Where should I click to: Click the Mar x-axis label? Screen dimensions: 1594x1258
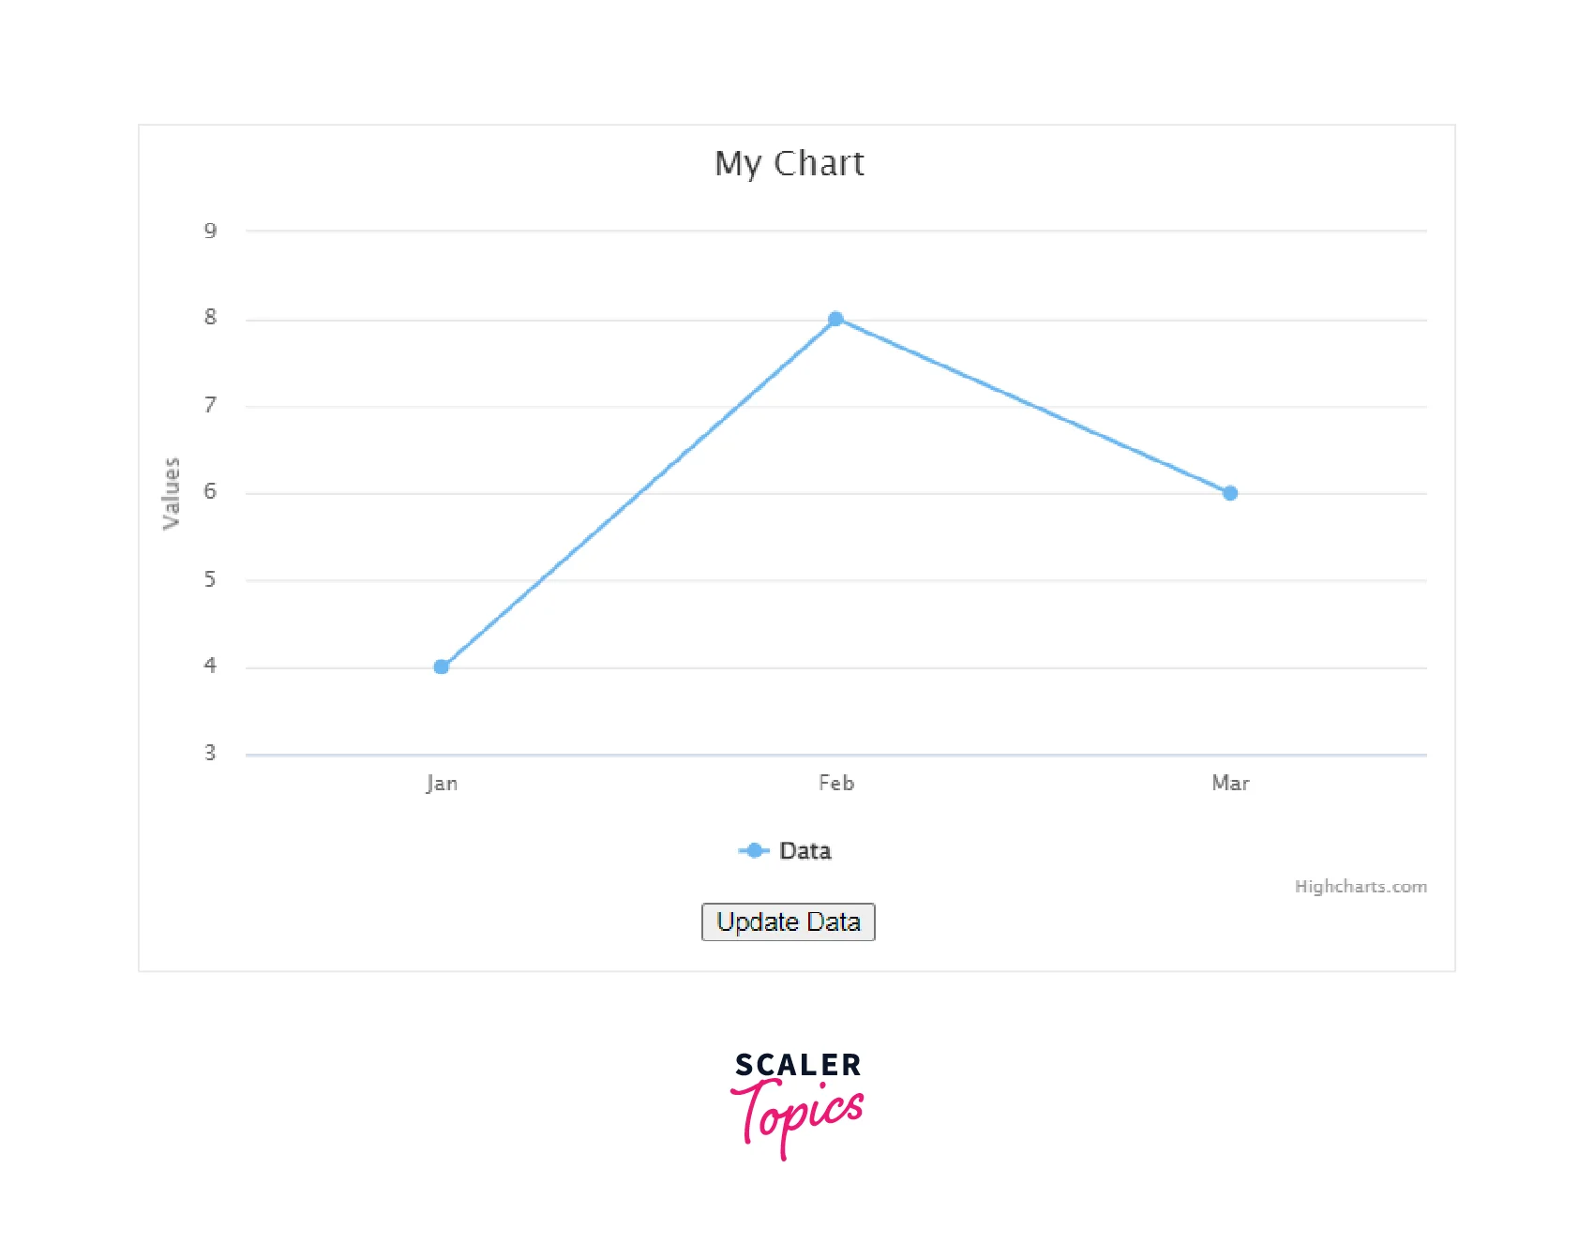[x=1230, y=784]
